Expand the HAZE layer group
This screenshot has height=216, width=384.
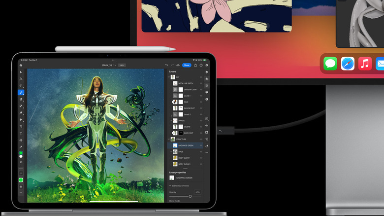171,152
